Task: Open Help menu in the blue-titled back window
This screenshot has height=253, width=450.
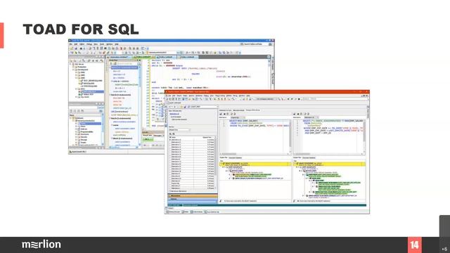Action: [x=117, y=44]
